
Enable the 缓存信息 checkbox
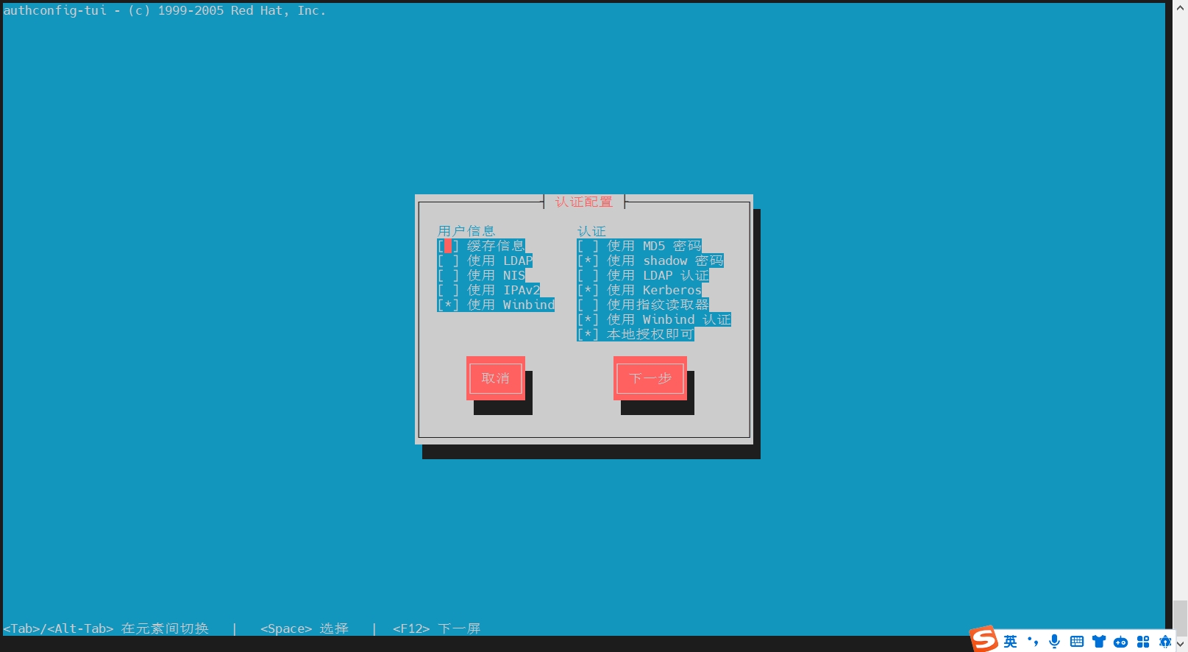pos(448,246)
